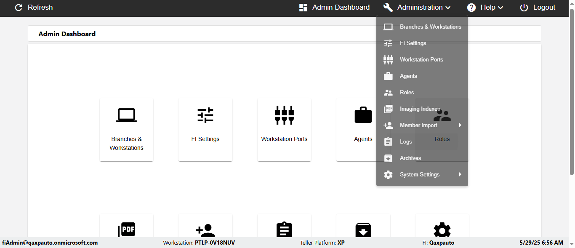Choose Archives from Administration menu
The image size is (575, 248).
[422, 158]
